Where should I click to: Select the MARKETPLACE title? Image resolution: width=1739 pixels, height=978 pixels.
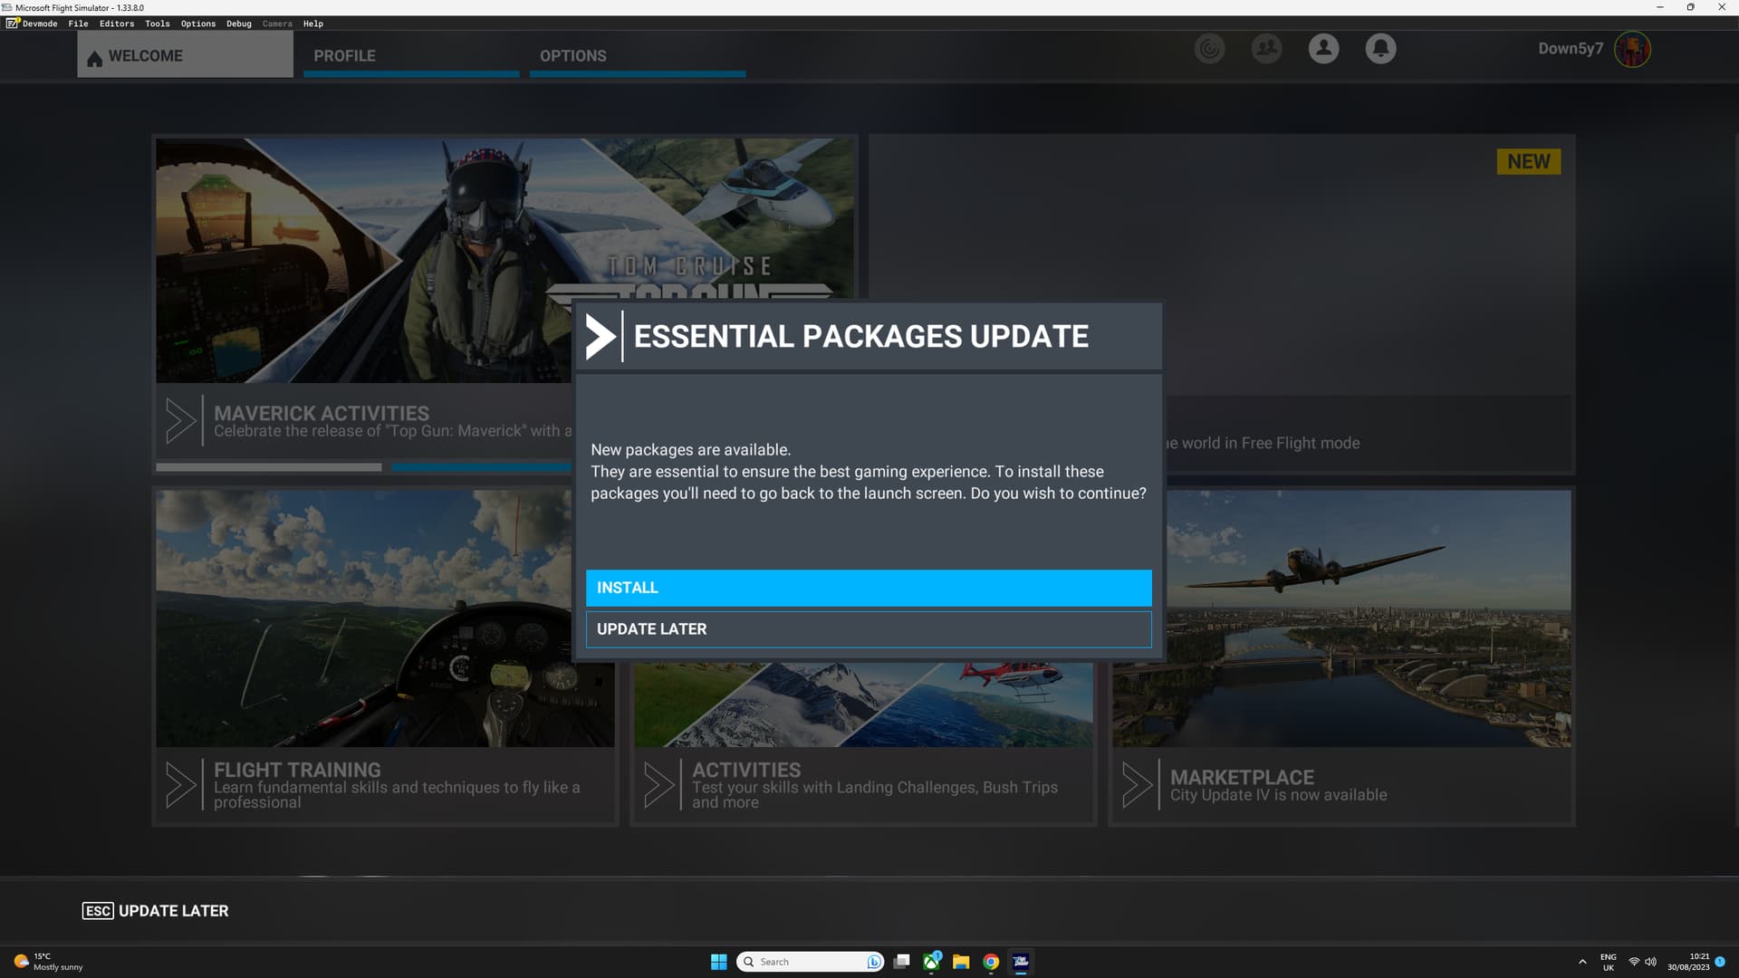point(1242,777)
